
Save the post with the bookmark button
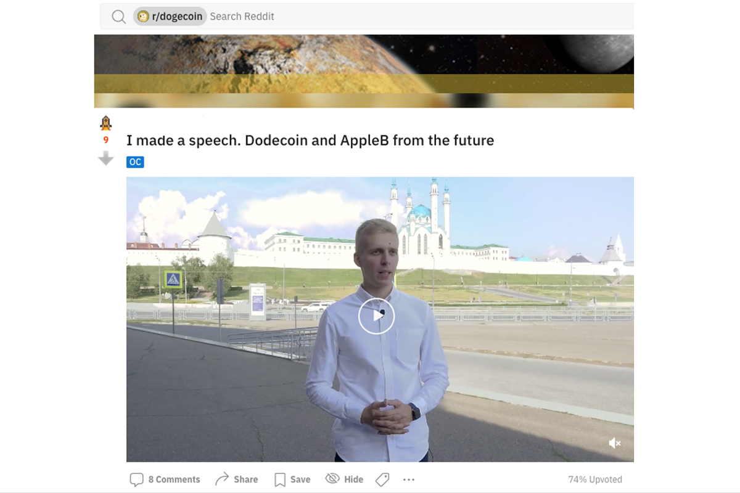(292, 479)
